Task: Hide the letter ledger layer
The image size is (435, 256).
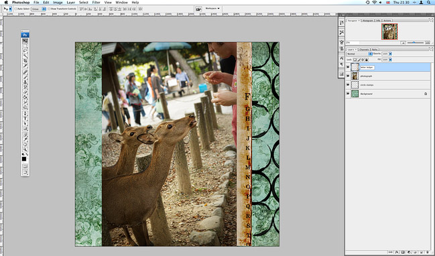Action: click(348, 67)
